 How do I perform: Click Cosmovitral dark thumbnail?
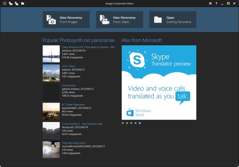(x=51, y=92)
